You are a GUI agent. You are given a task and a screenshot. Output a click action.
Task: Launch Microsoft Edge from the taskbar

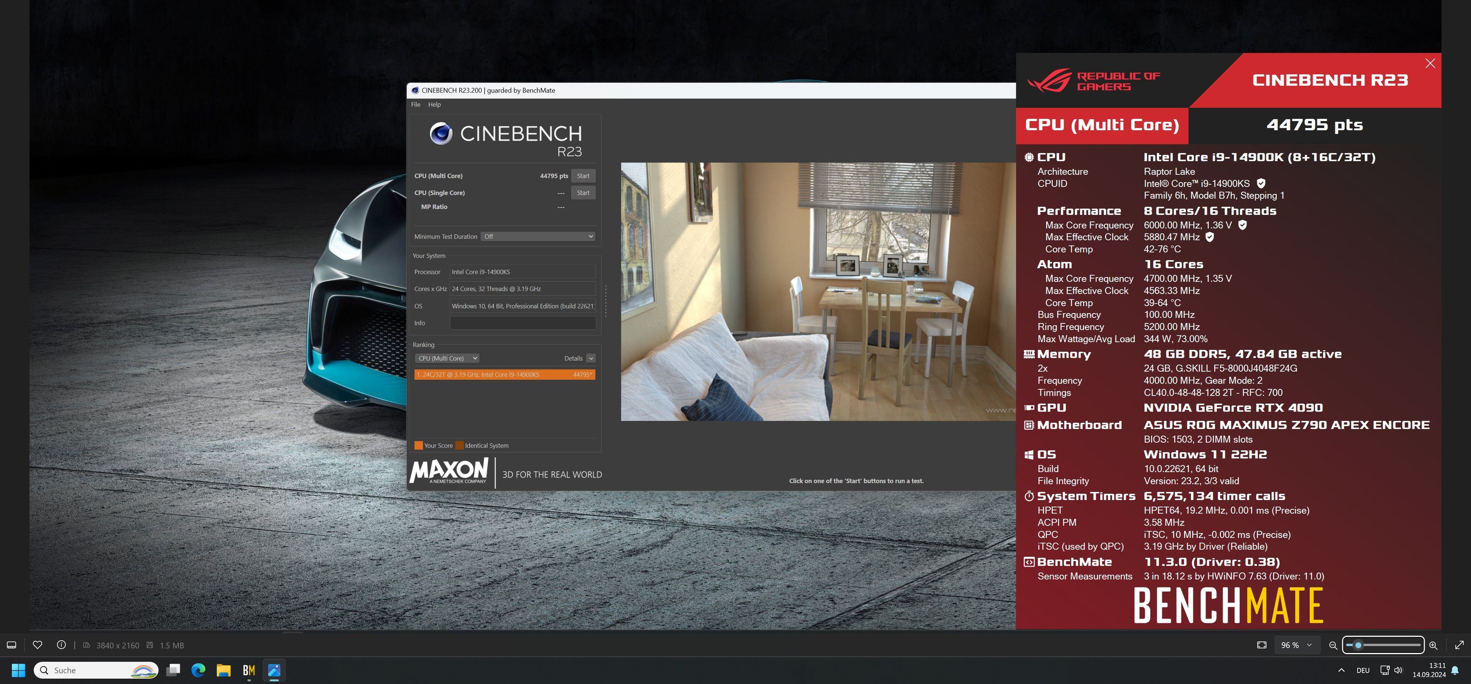(198, 670)
